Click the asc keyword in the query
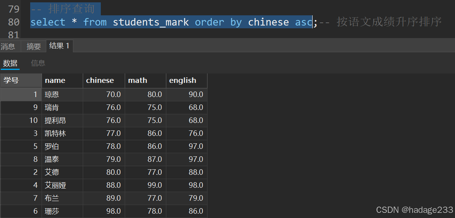455x218 pixels. coord(303,22)
